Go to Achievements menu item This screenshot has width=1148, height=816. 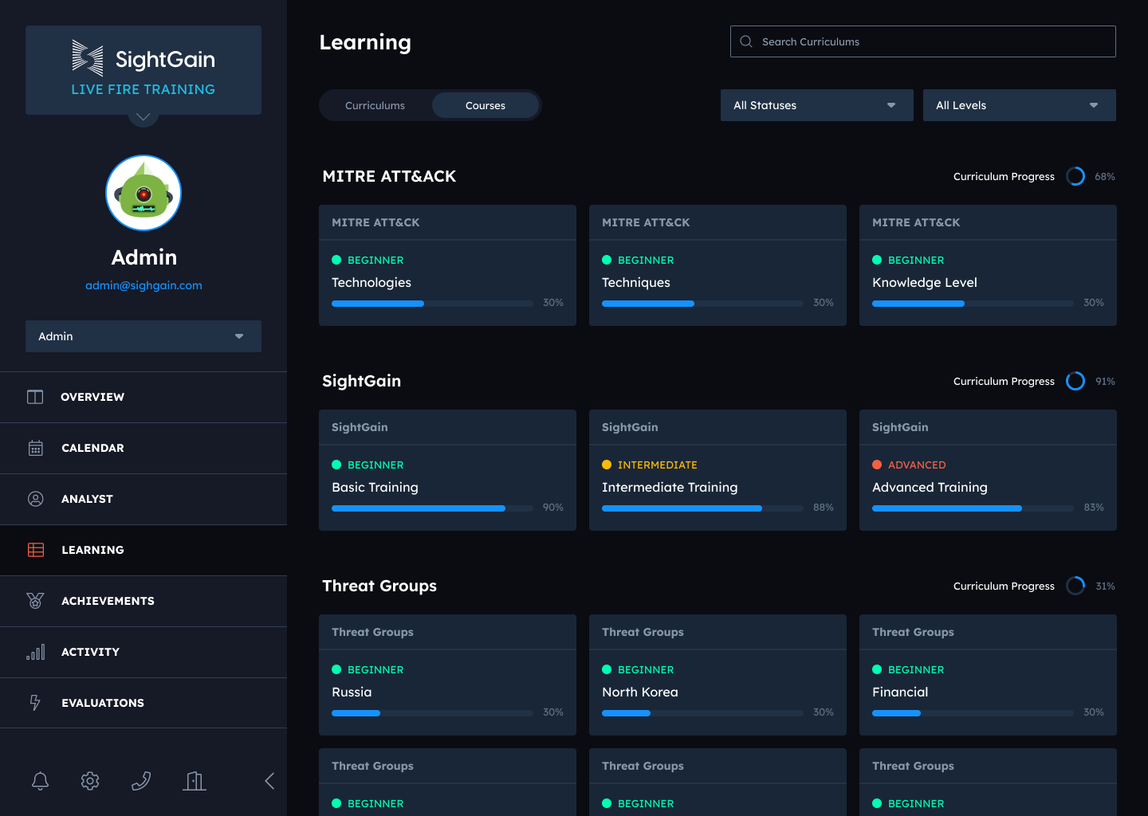pos(143,601)
